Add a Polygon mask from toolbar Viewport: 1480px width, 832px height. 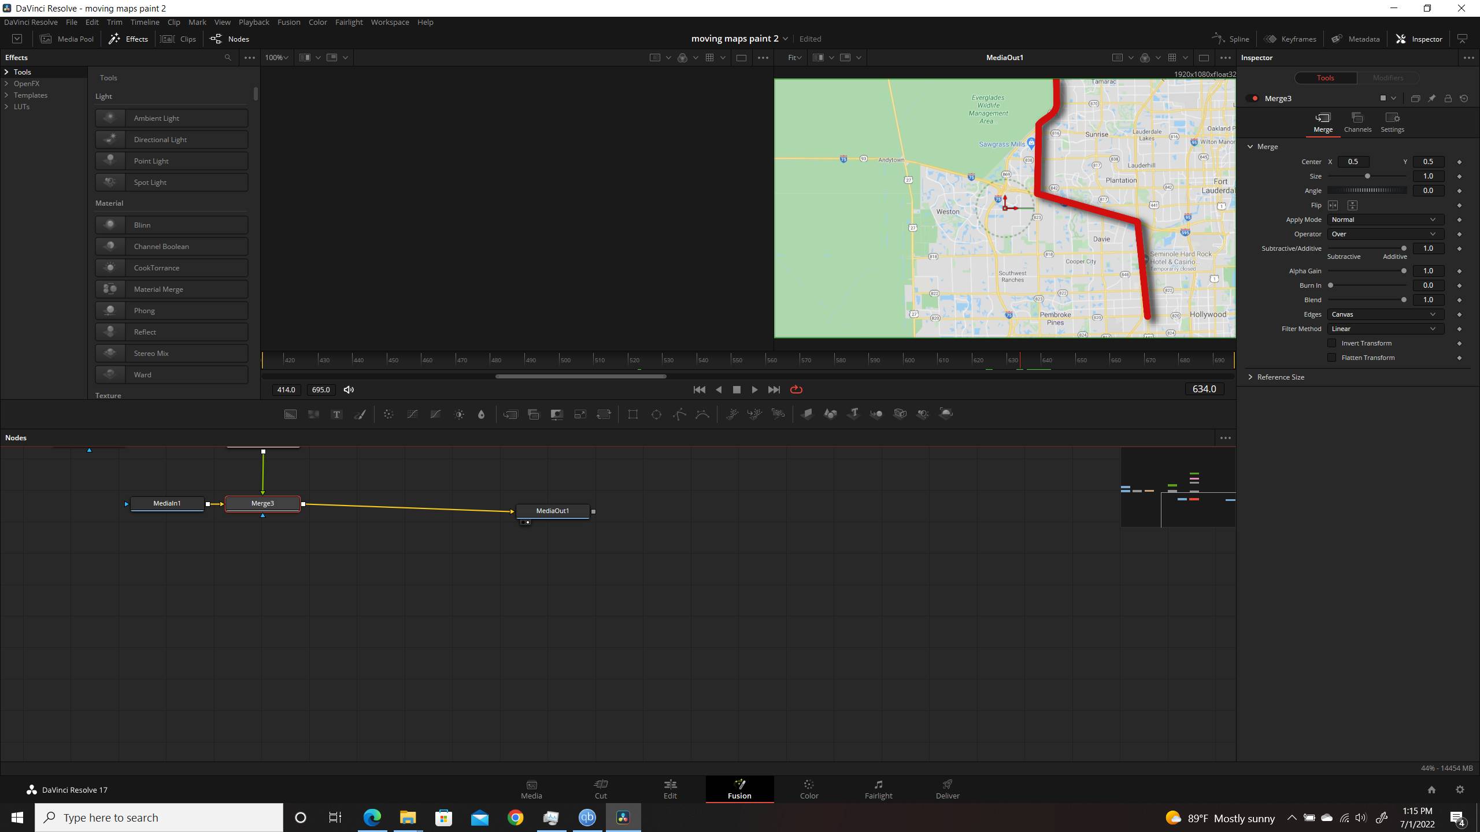[679, 414]
